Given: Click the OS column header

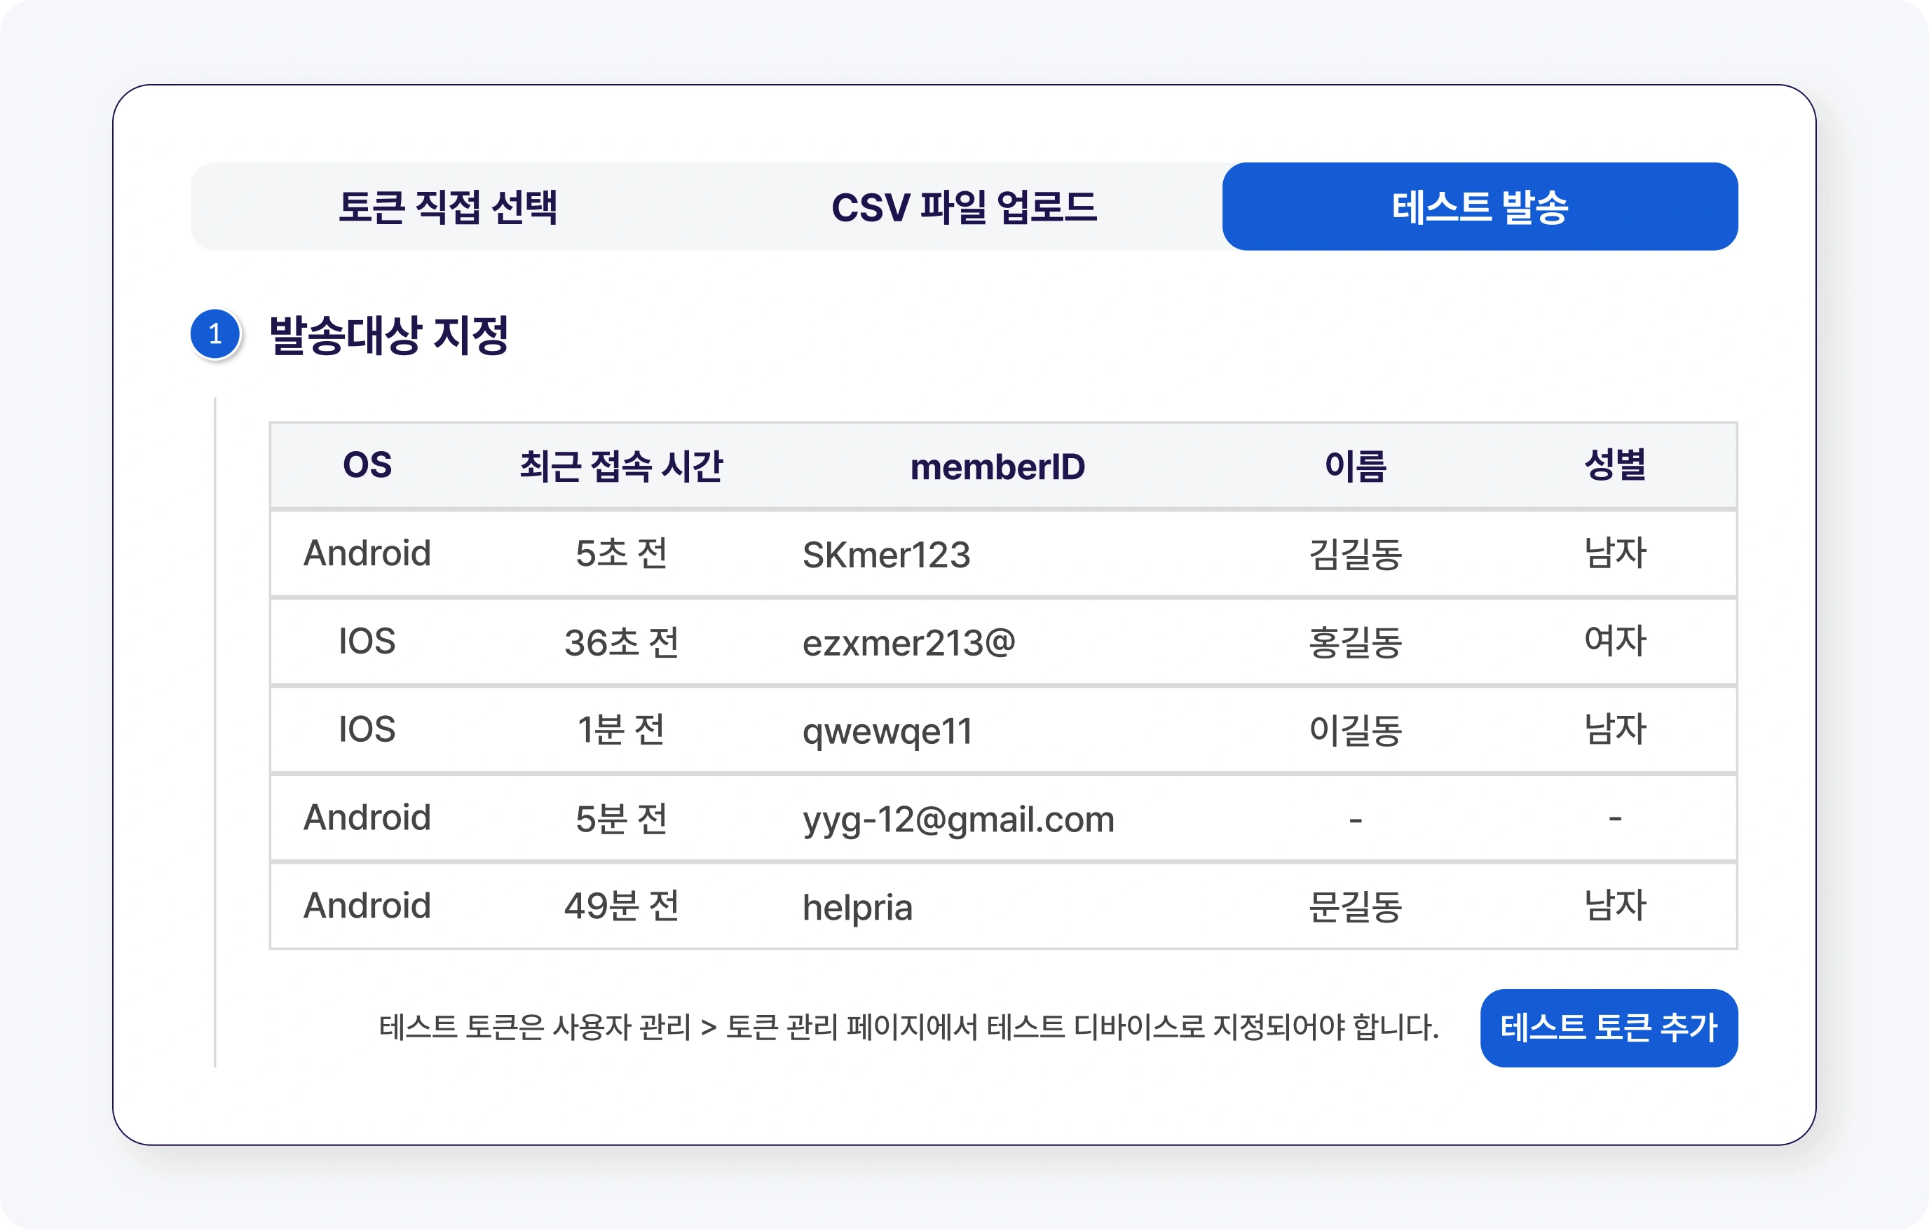Looking at the screenshot, I should 368,465.
